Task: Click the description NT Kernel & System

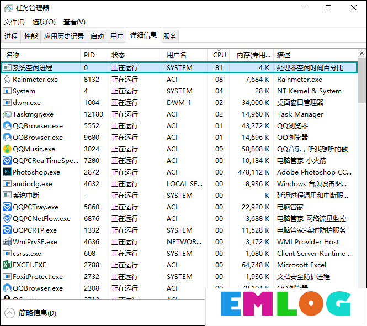Action: [x=309, y=91]
